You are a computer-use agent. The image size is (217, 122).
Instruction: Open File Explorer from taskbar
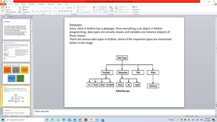click(58, 120)
